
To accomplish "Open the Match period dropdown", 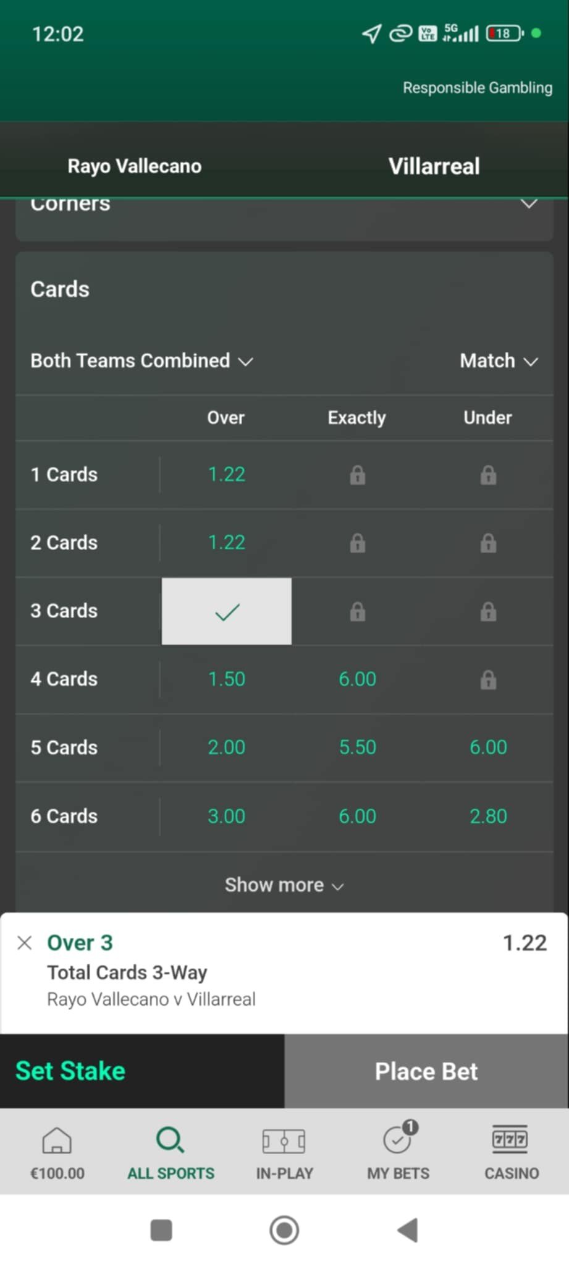I will pos(499,360).
